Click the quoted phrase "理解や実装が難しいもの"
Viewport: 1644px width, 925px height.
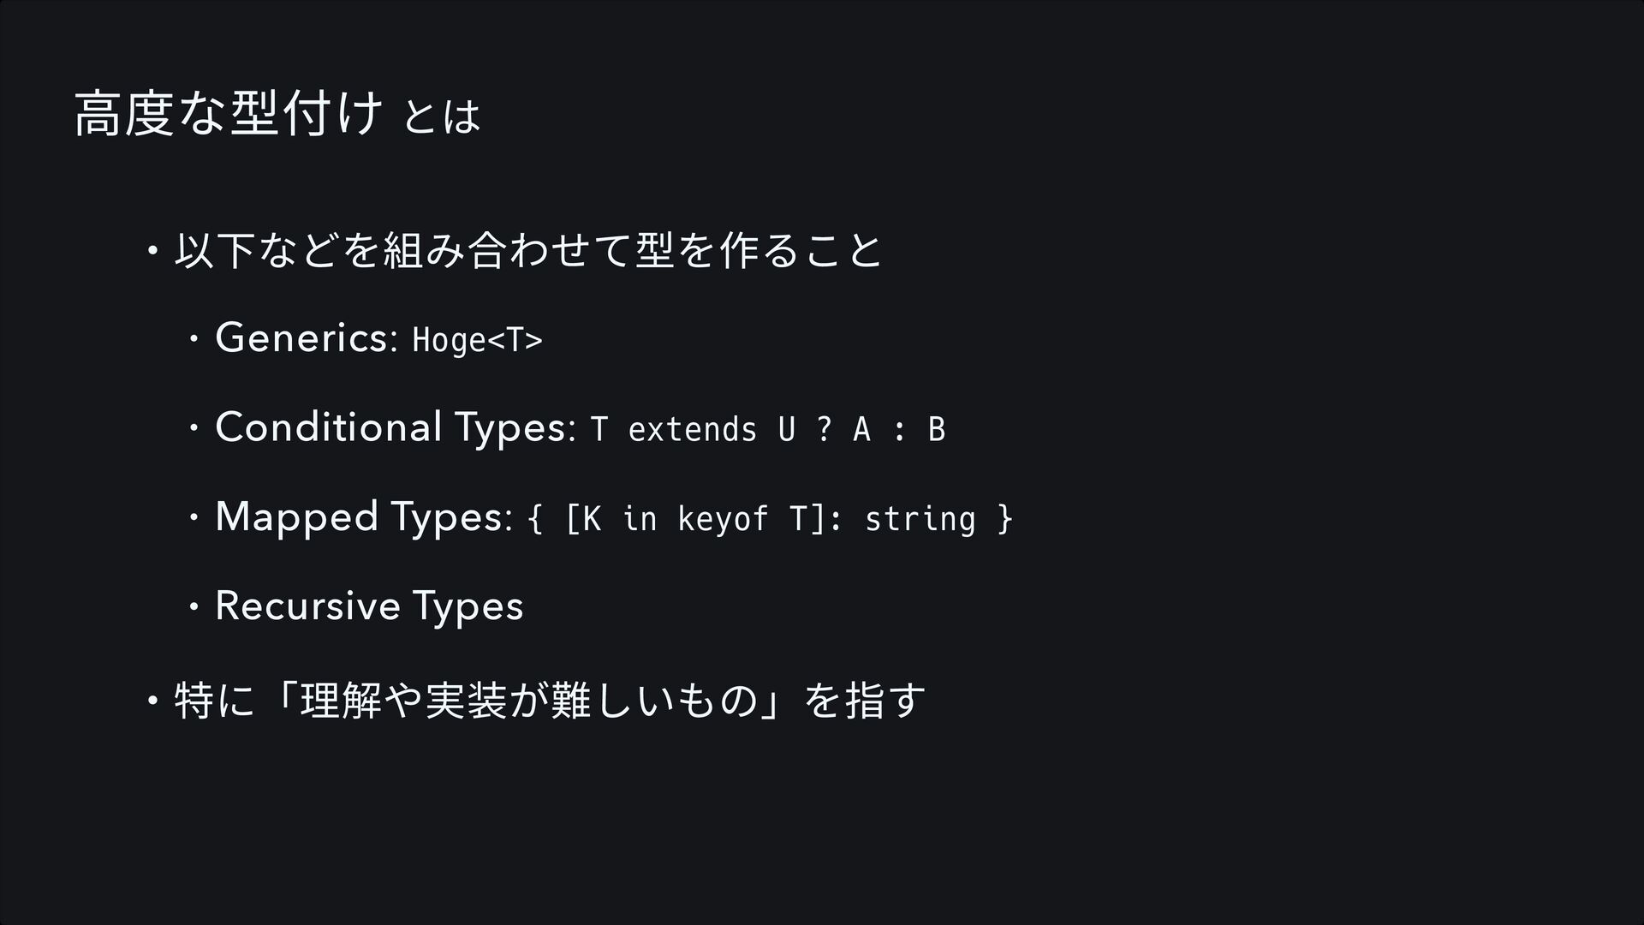click(525, 700)
